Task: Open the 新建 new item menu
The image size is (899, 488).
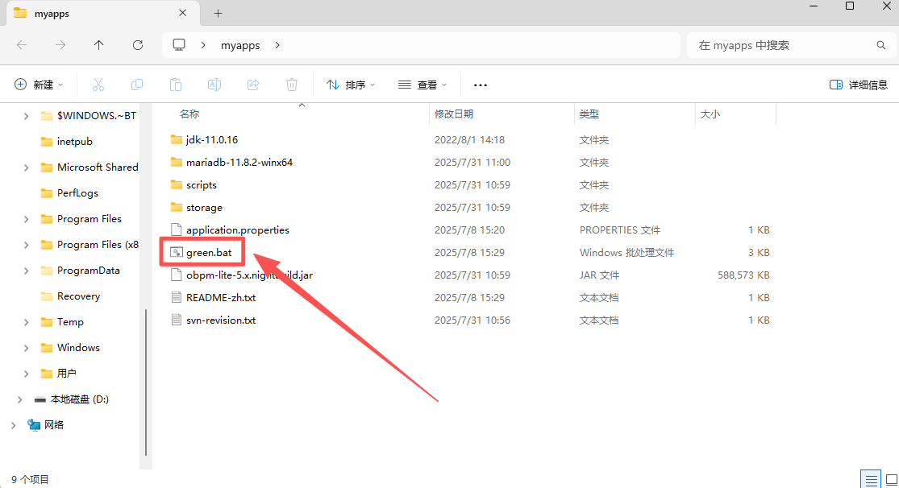Action: click(x=39, y=85)
